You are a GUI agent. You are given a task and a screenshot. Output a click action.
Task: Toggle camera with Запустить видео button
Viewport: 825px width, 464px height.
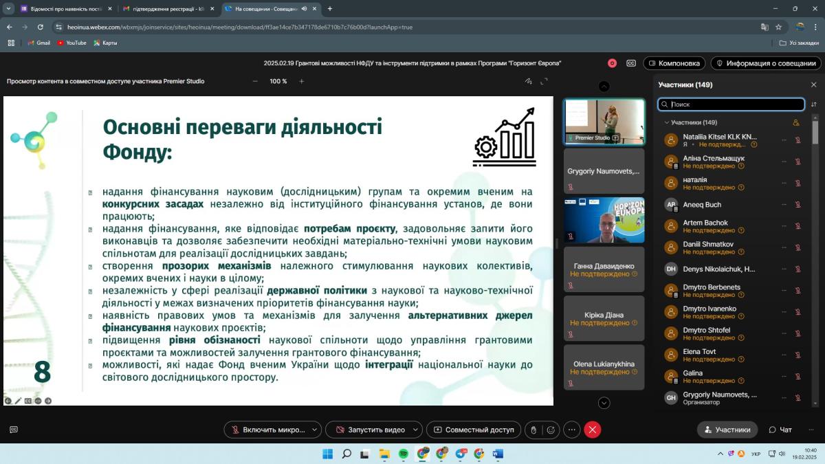coord(370,430)
